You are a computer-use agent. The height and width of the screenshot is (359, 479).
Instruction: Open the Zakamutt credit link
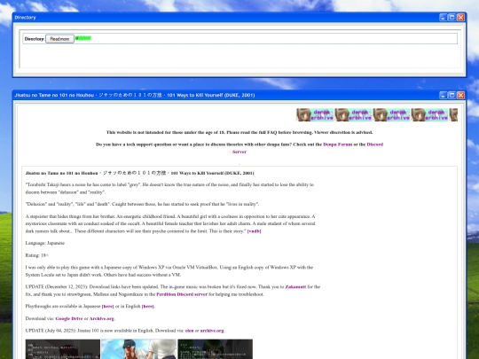point(295,287)
